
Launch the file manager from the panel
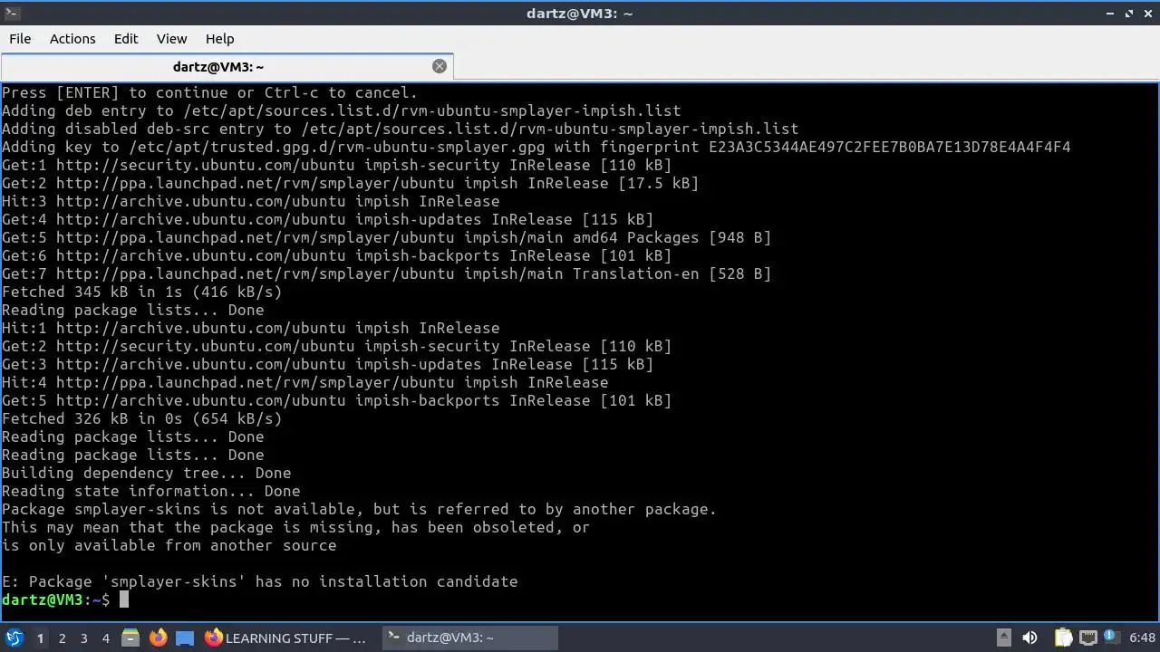[x=130, y=638]
